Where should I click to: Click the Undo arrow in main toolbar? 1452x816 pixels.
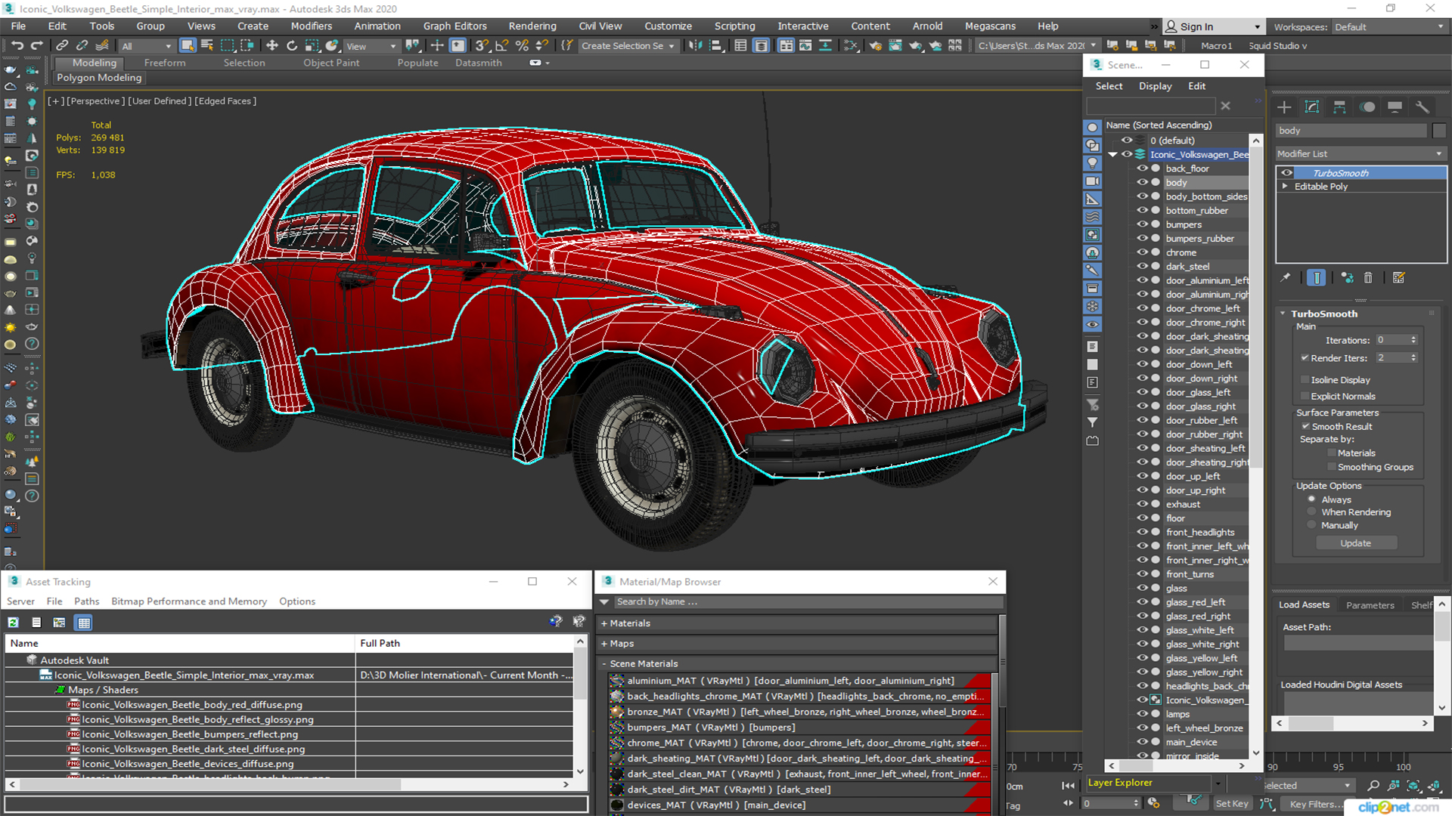point(17,46)
